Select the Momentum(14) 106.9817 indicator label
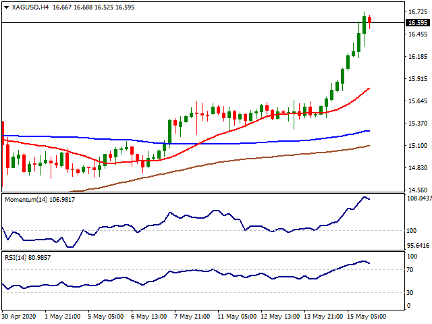Image resolution: width=432 pixels, height=324 pixels. click(40, 200)
